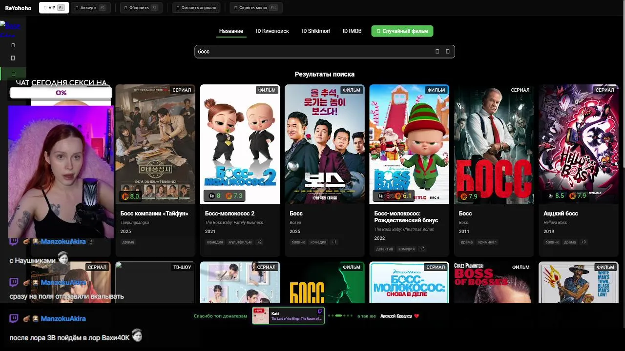Open the ТВ-ШОУ card in second row
This screenshot has height=351, width=625.
(x=155, y=283)
